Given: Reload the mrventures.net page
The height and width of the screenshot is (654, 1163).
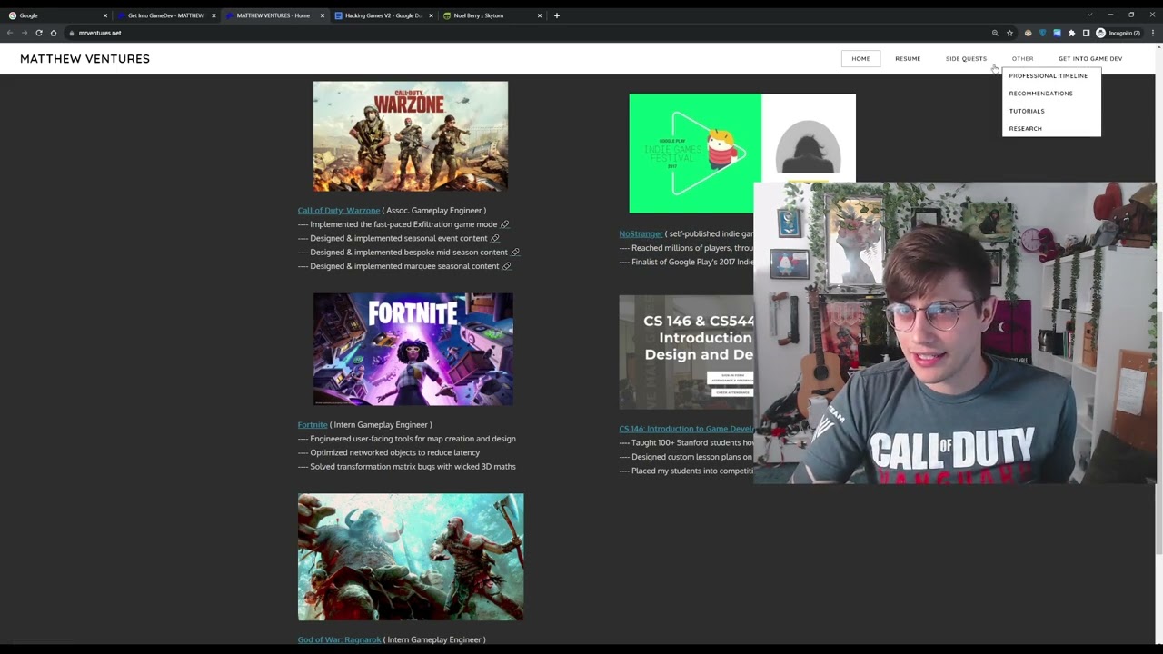Looking at the screenshot, I should pyautogui.click(x=39, y=33).
